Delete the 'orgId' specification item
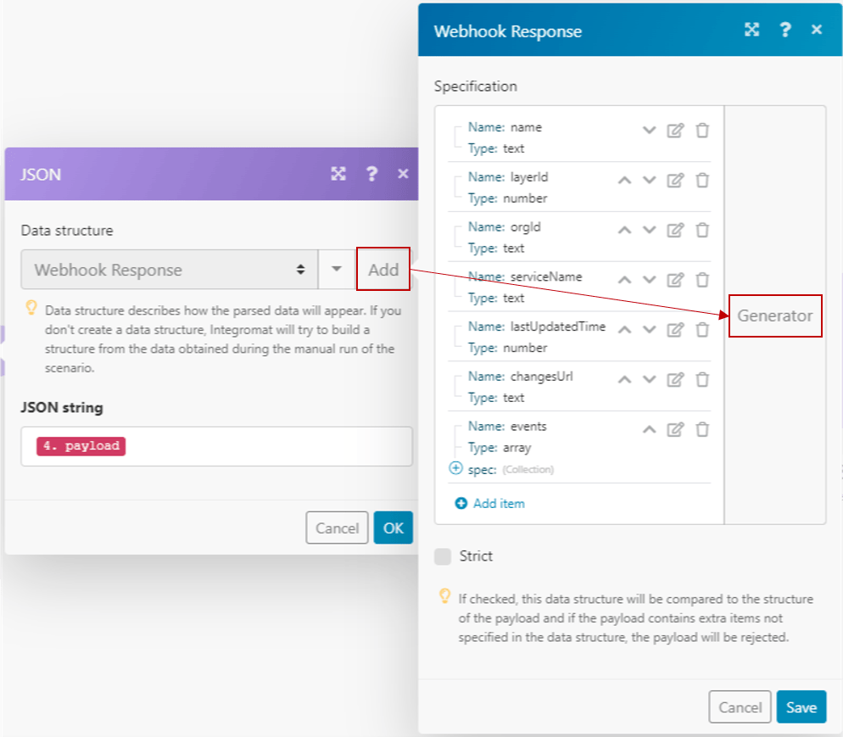Image resolution: width=843 pixels, height=737 pixels. click(702, 231)
